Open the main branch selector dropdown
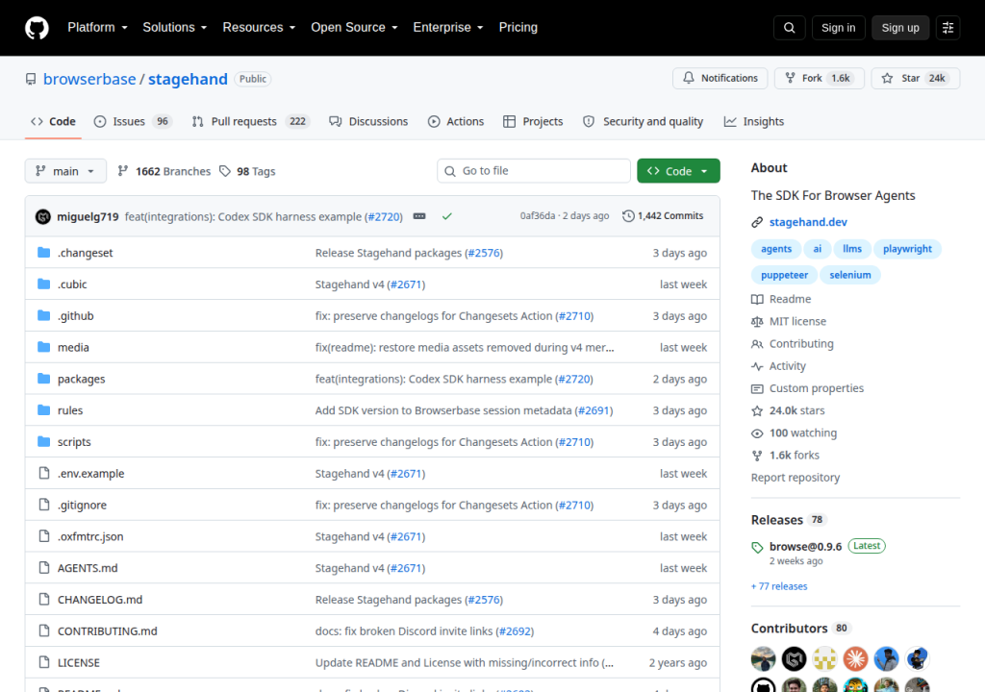The height and width of the screenshot is (692, 985). (65, 171)
